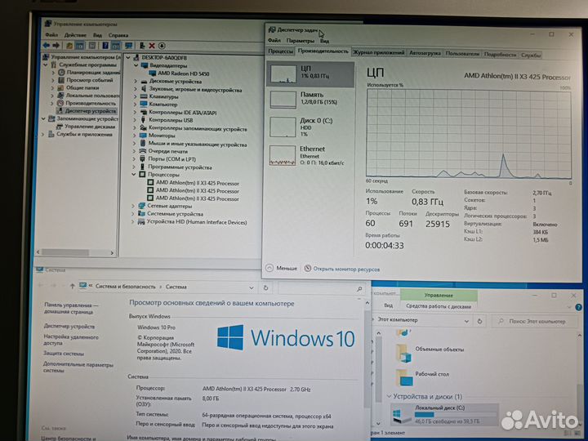Select Диск 0 (C:) performance item
The width and height of the screenshot is (588, 441).
pos(310,127)
